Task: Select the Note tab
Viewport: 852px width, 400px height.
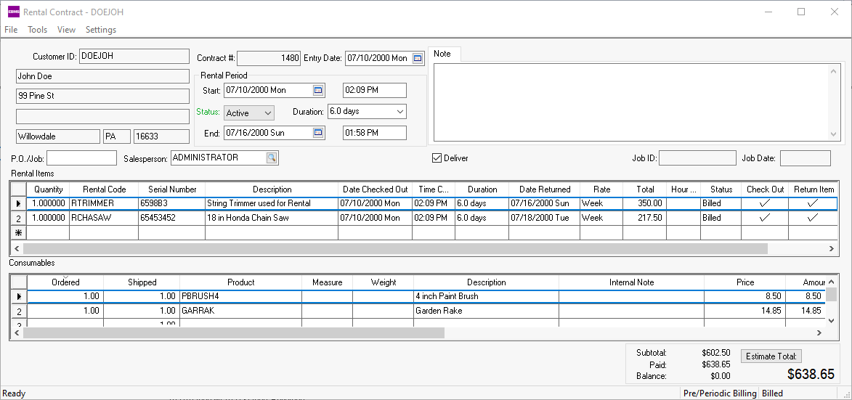Action: pos(442,54)
